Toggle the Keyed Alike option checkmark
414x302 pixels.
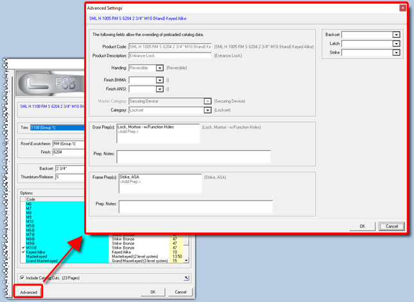[x=23, y=253]
